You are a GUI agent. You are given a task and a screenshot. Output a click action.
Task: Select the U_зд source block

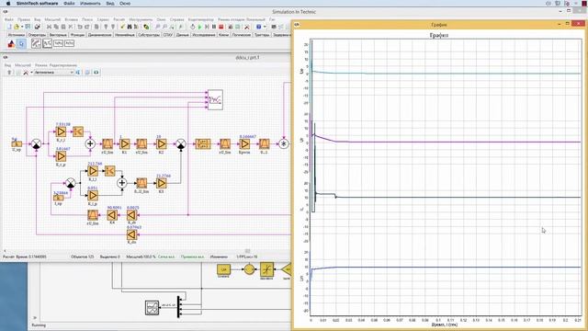pos(17,143)
